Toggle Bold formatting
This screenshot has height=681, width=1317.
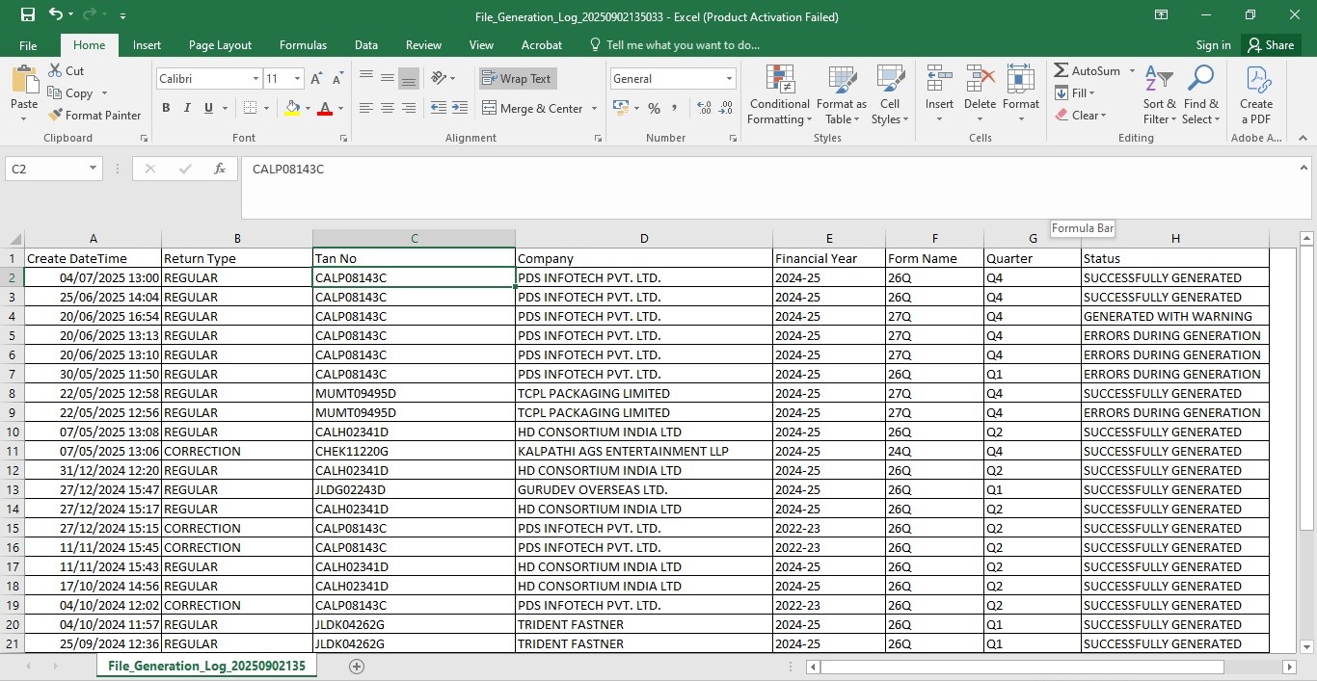coord(166,109)
